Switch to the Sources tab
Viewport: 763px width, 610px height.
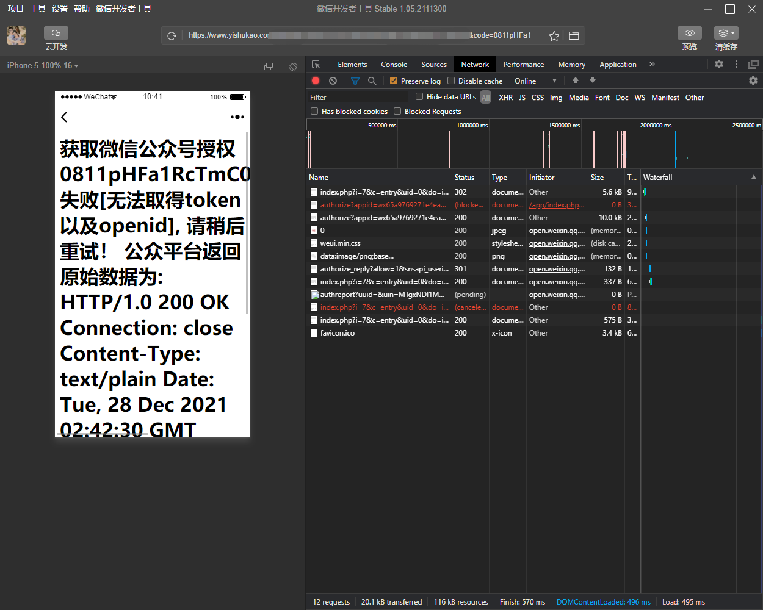[434, 64]
